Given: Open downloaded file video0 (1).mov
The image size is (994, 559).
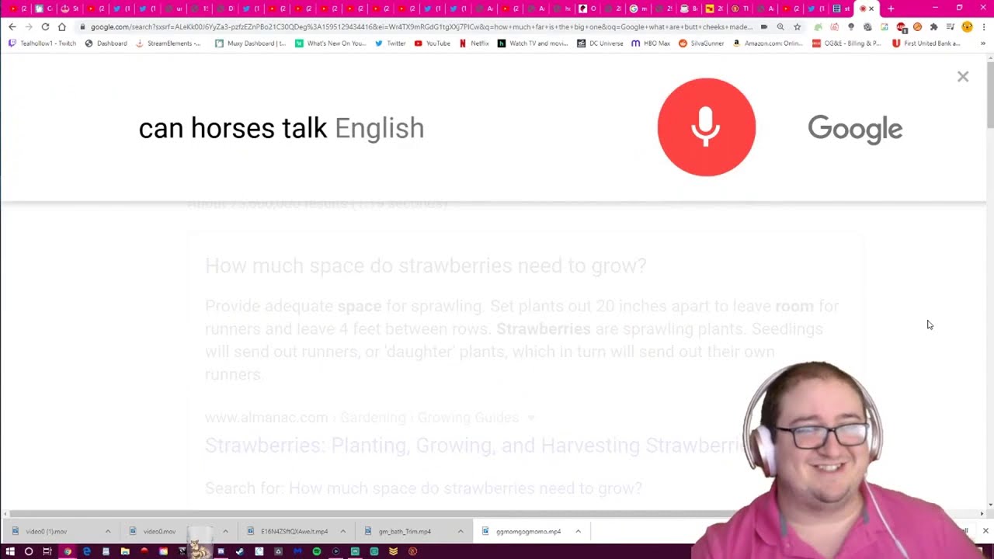Looking at the screenshot, I should (46, 531).
